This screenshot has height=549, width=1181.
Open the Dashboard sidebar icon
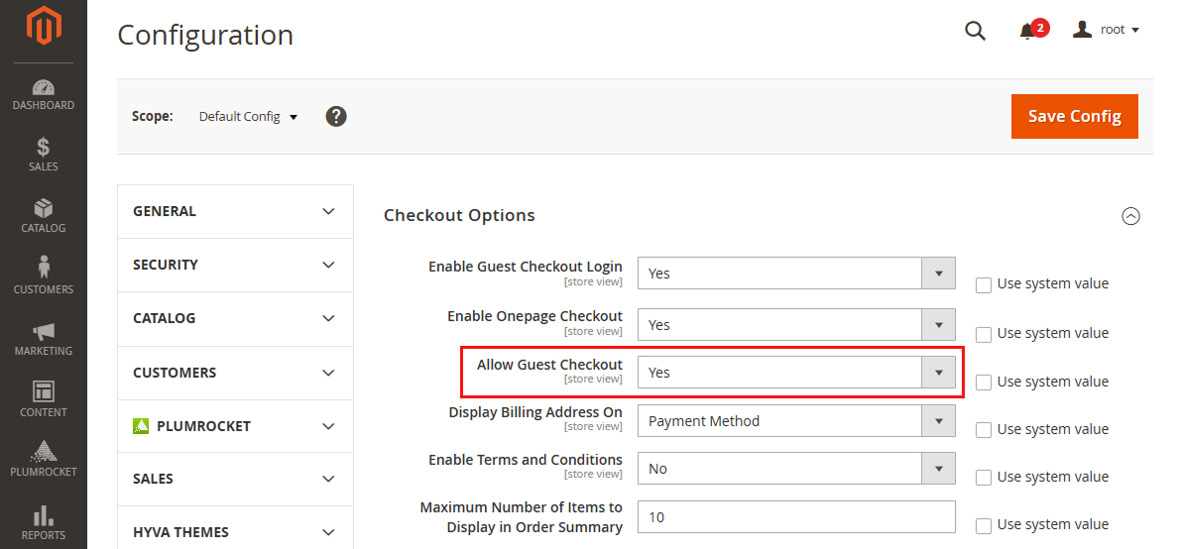[x=43, y=86]
